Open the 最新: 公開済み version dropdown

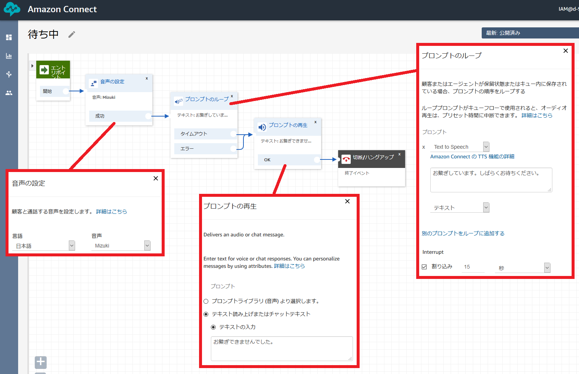coord(530,33)
